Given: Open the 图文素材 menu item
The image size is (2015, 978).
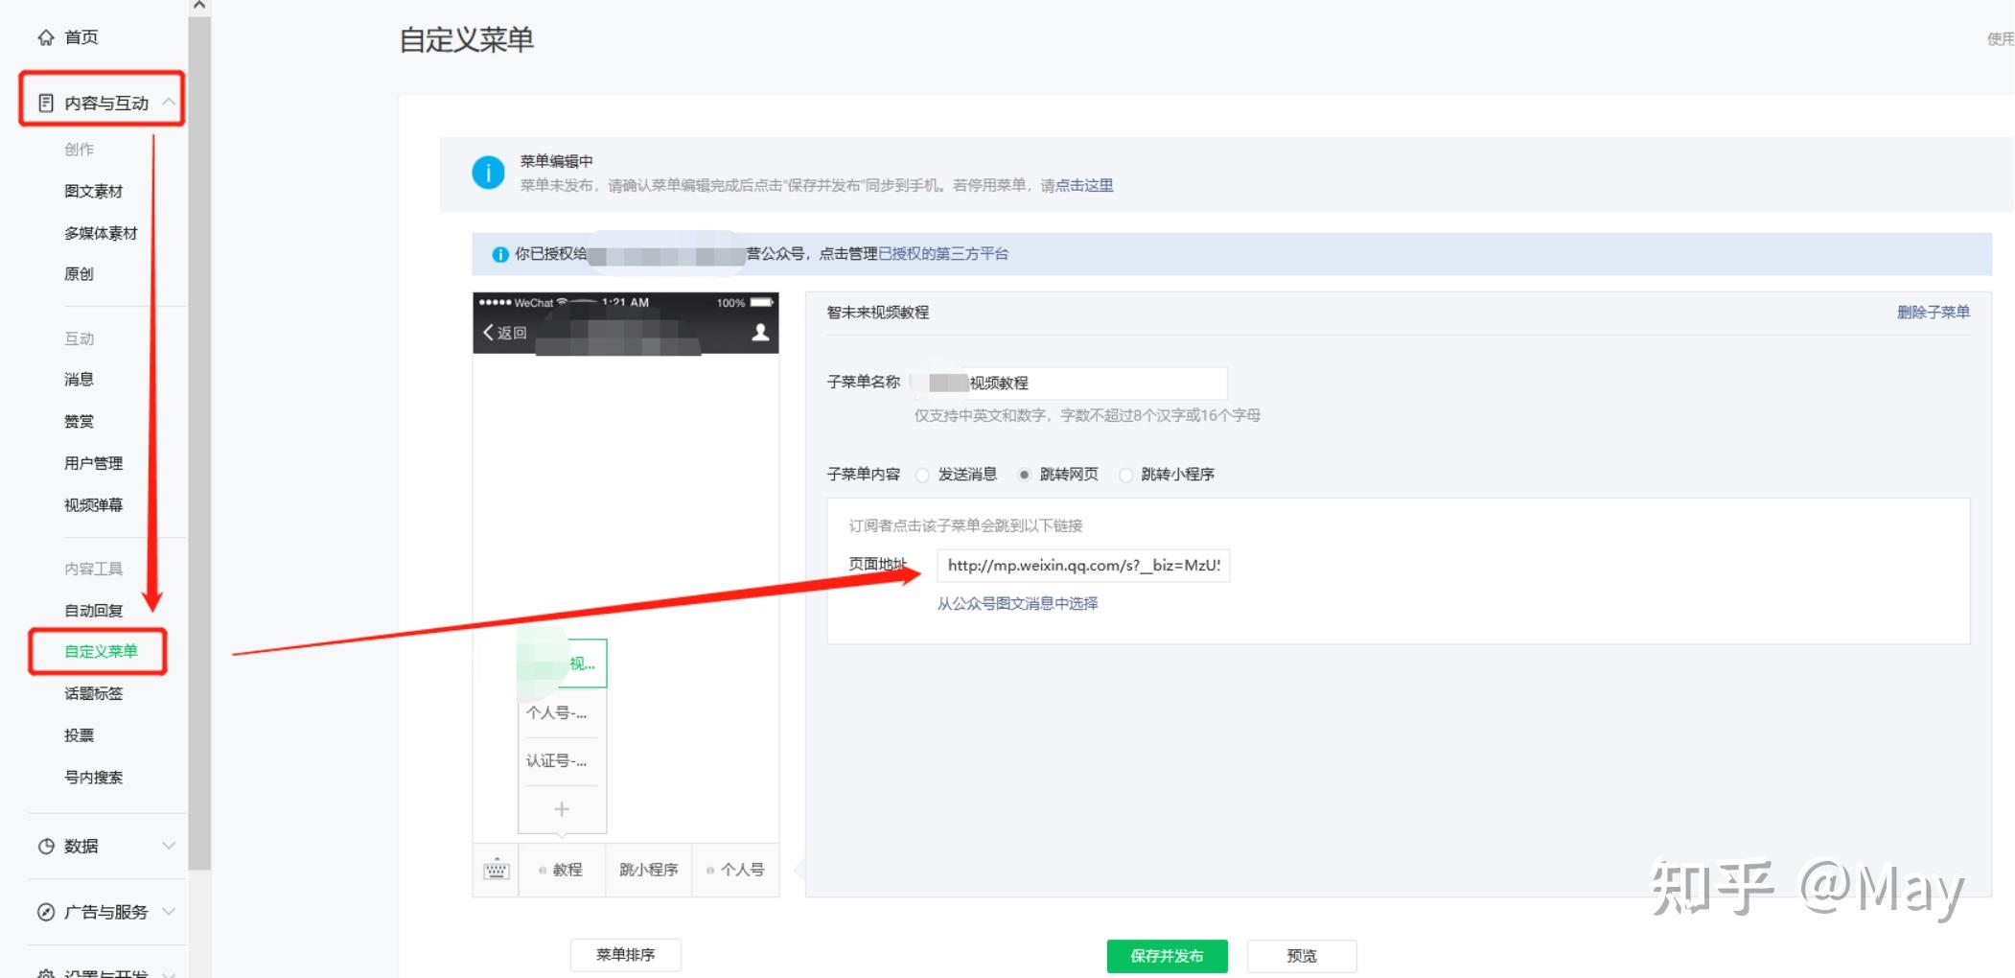Looking at the screenshot, I should click(x=94, y=191).
